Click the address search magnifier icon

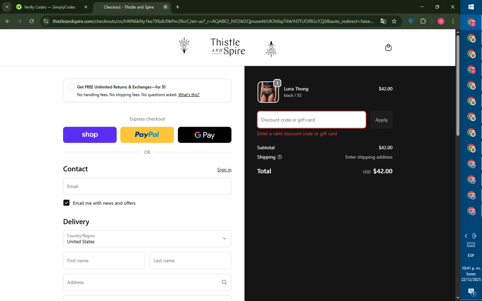tap(224, 282)
